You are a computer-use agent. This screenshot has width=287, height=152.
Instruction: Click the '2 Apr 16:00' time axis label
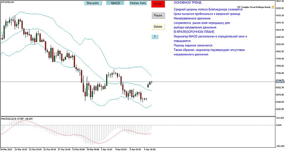coord(107,149)
